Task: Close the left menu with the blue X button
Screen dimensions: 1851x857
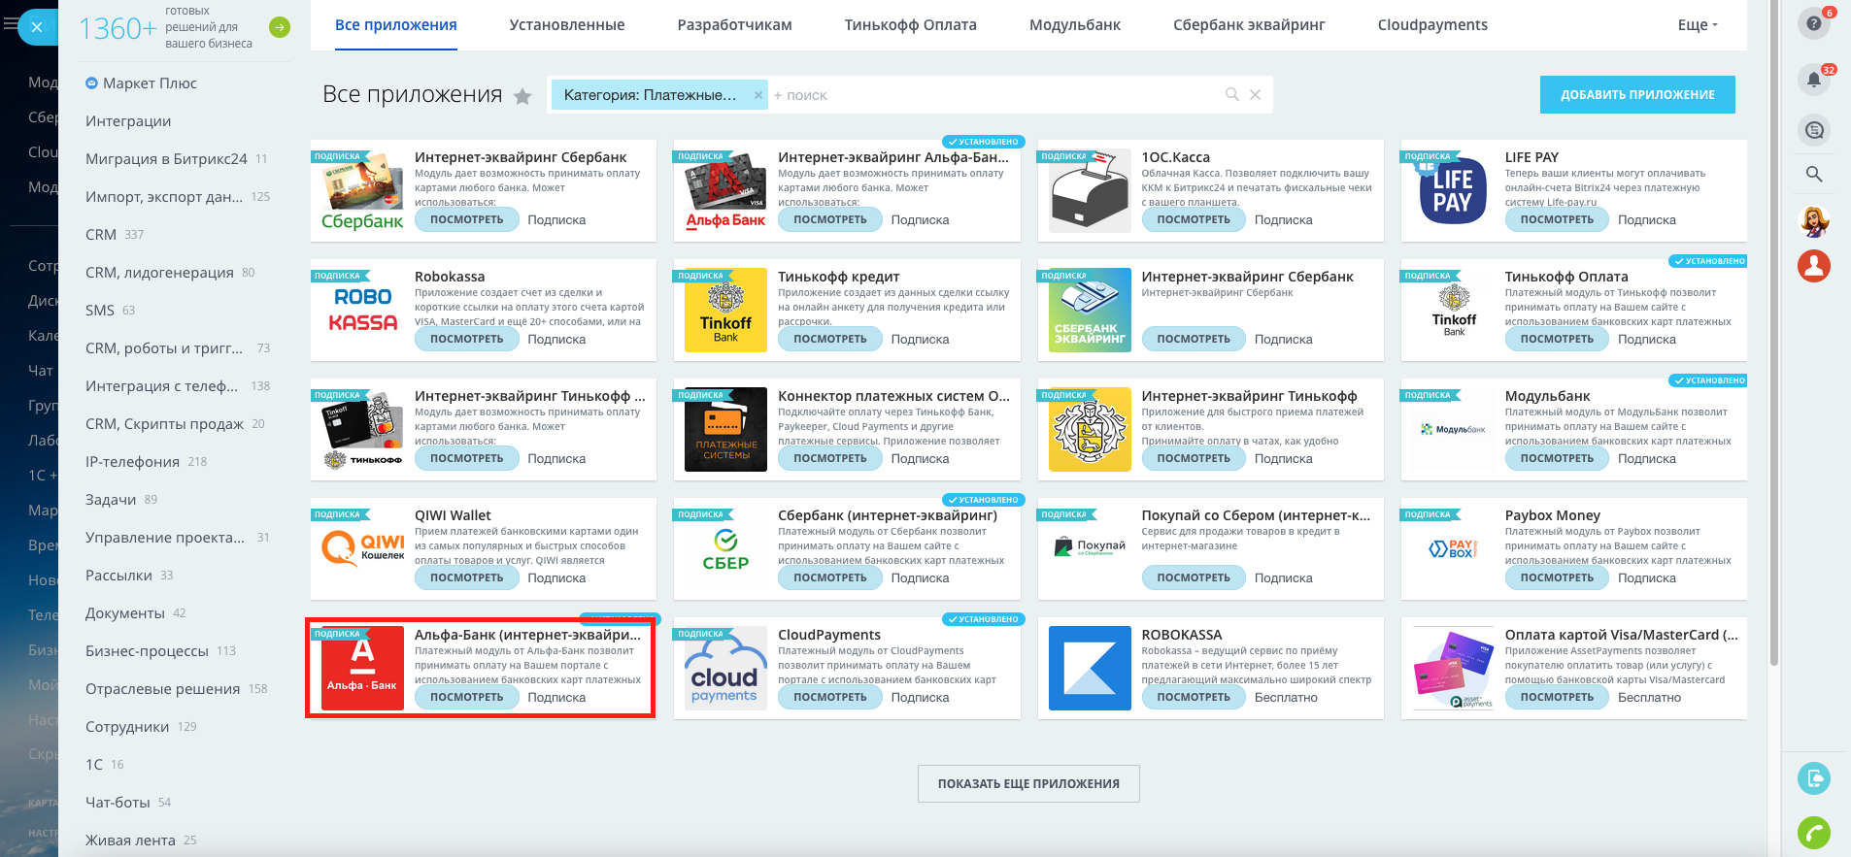Action: tap(37, 27)
